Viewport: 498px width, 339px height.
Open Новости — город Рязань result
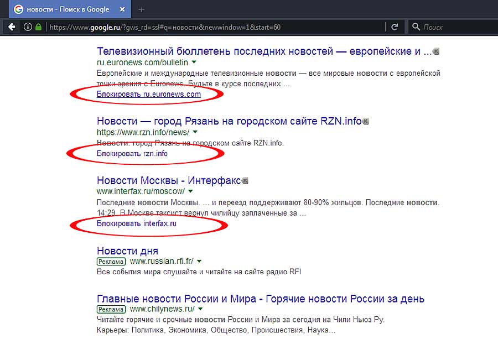[229, 121]
